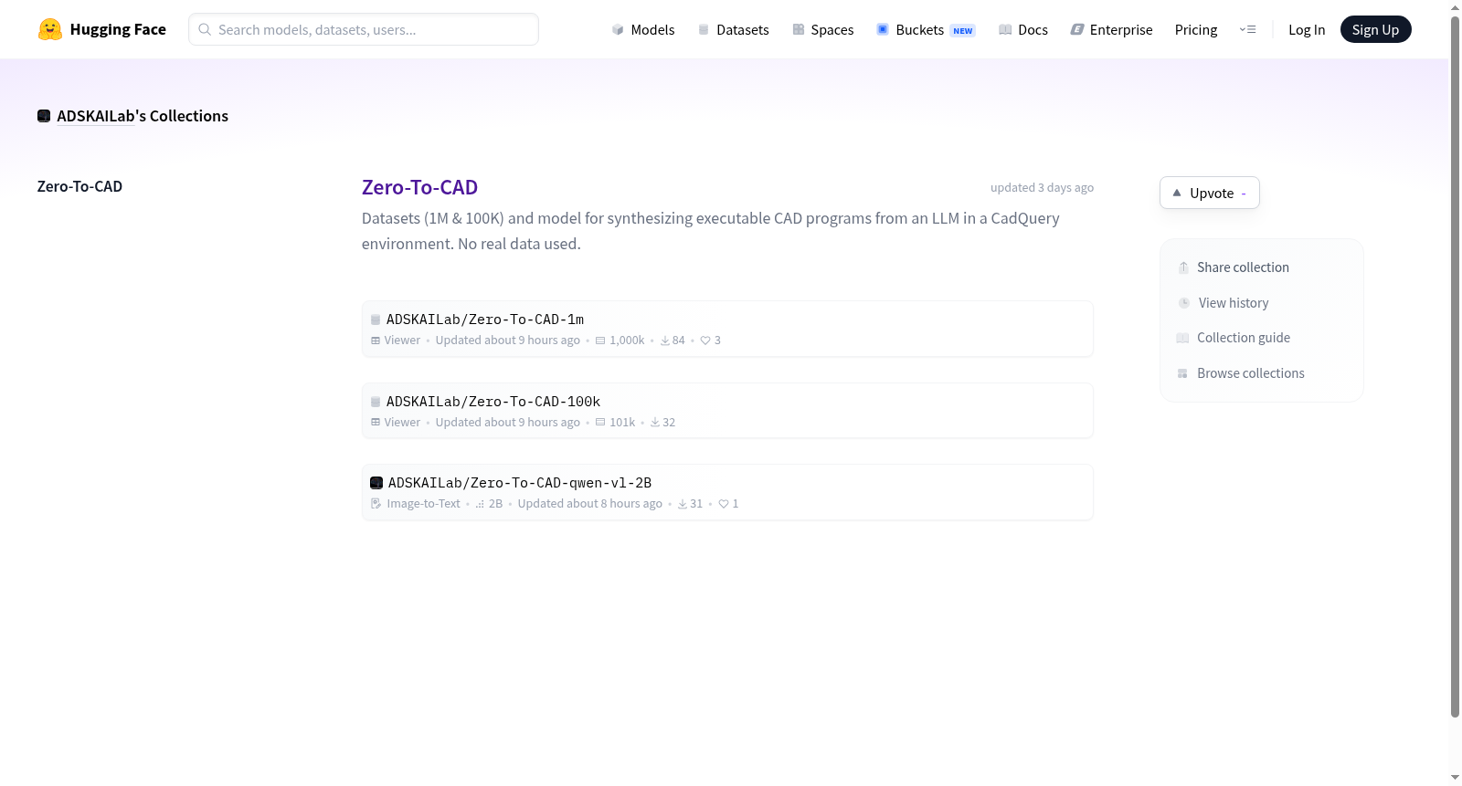Click dataset icon beside Zero-To-CAD-1m
Viewport: 1462px width, 786px height.
coord(376,320)
